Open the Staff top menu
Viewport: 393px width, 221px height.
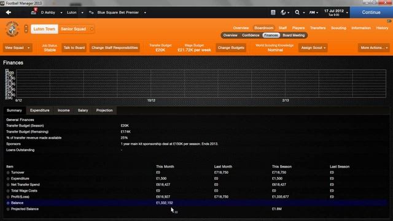pyautogui.click(x=282, y=28)
